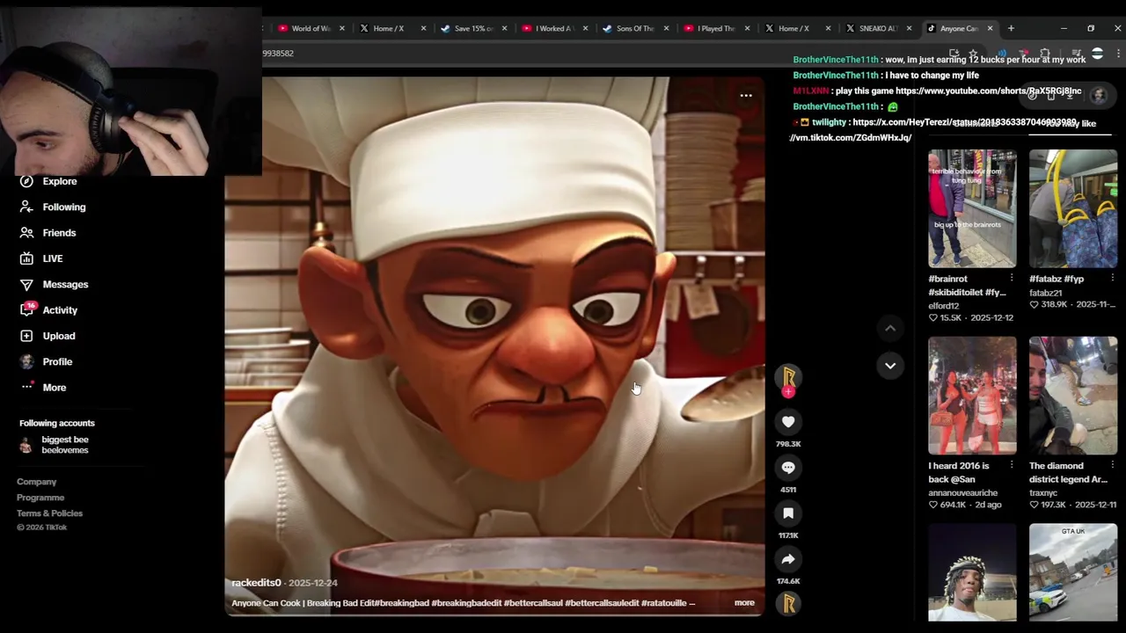Open browser extensions puzzle icon
Image resolution: width=1126 pixels, height=633 pixels.
[1044, 54]
